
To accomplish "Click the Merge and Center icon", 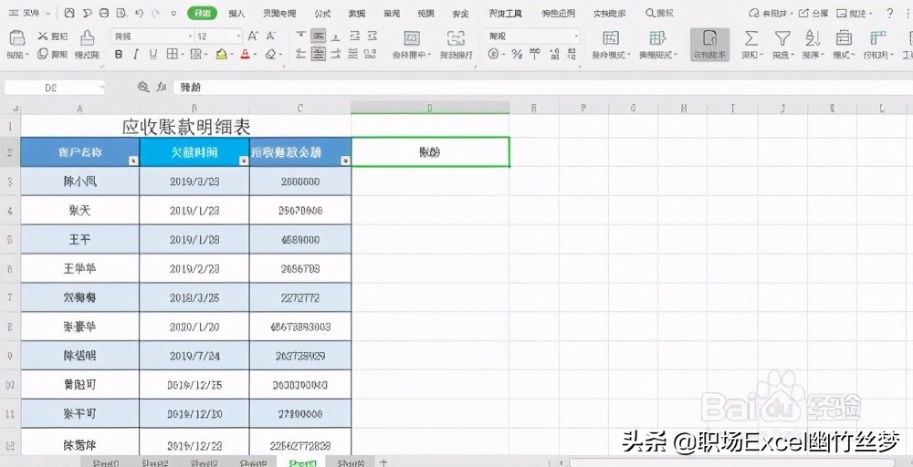I will [x=412, y=38].
